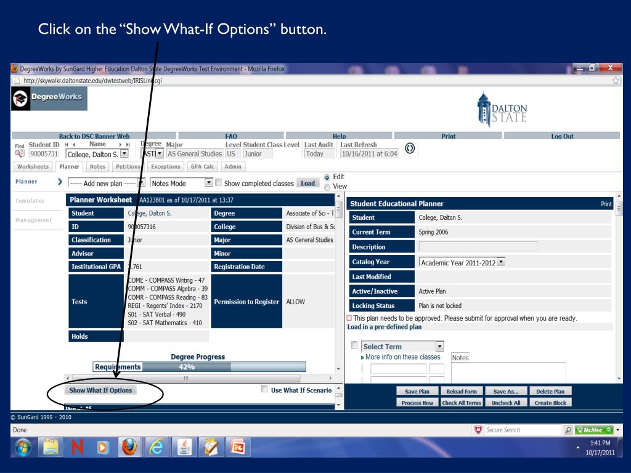Switch to the Petitions tab
Image resolution: width=631 pixels, height=473 pixels.
[128, 166]
